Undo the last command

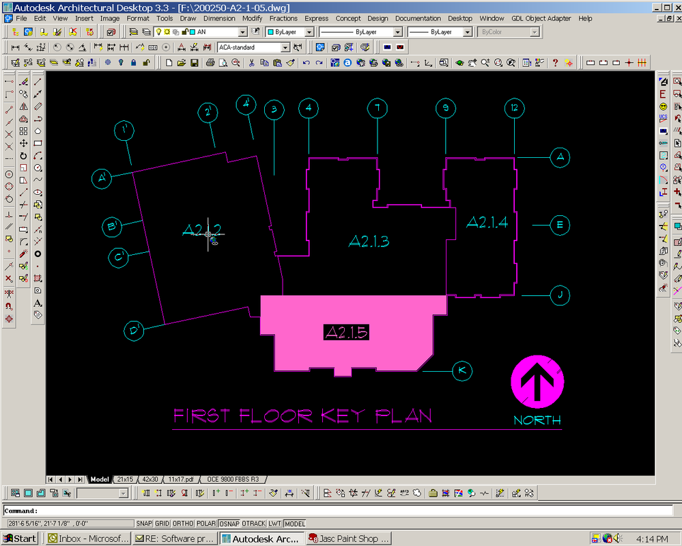click(x=307, y=62)
